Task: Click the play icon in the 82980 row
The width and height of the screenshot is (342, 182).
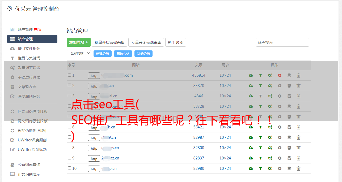Action: 280,168
